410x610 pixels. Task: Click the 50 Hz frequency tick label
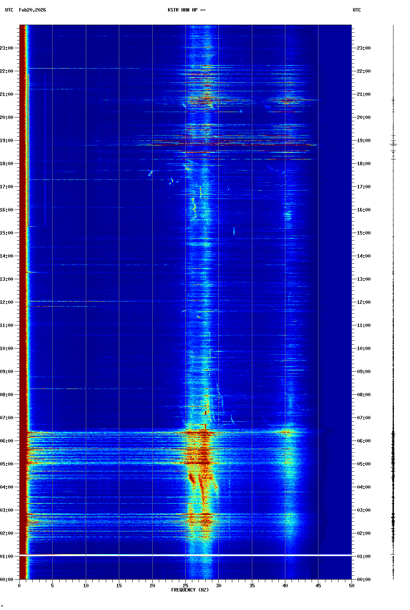pyautogui.click(x=352, y=586)
